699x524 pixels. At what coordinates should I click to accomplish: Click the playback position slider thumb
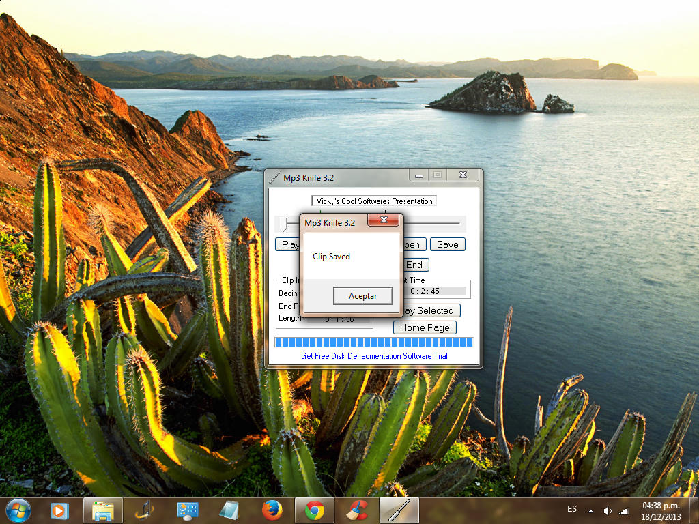pos(285,223)
